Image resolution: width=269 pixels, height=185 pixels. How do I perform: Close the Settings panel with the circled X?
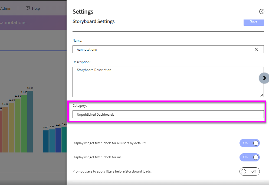(262, 11)
